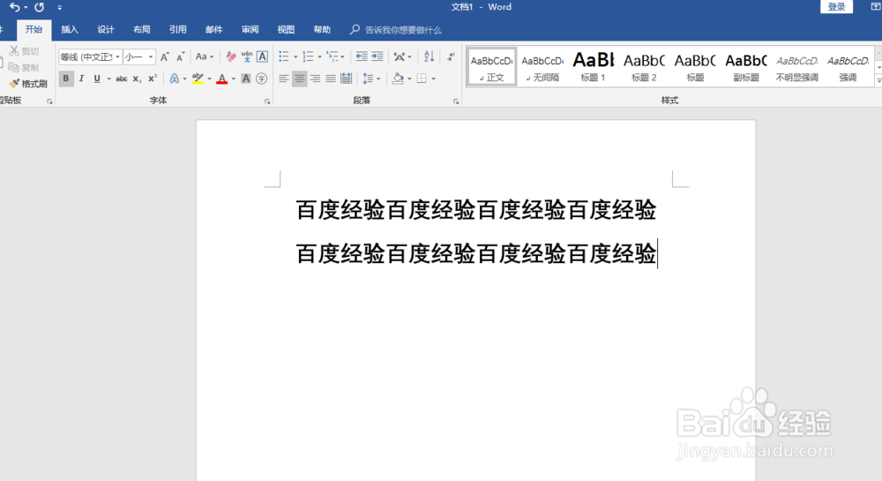This screenshot has height=481, width=882.
Task: Open the 设计 ribbon tab
Action: [x=106, y=30]
